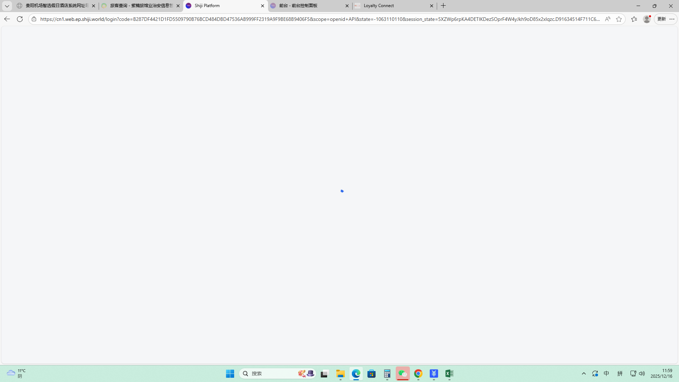Show hidden system tray icons chevron

tap(584, 374)
